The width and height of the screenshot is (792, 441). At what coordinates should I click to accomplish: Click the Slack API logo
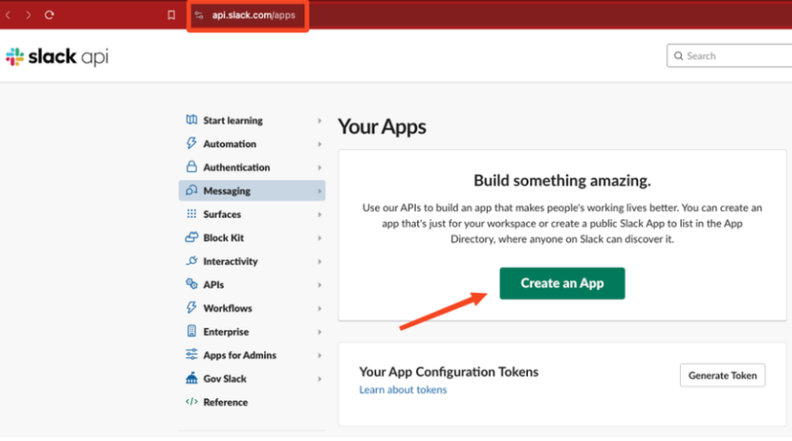(x=56, y=56)
